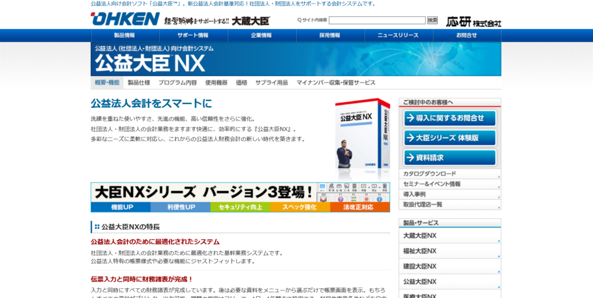
Task: Select 福祉大臣NX in the products list
Action: click(x=449, y=251)
